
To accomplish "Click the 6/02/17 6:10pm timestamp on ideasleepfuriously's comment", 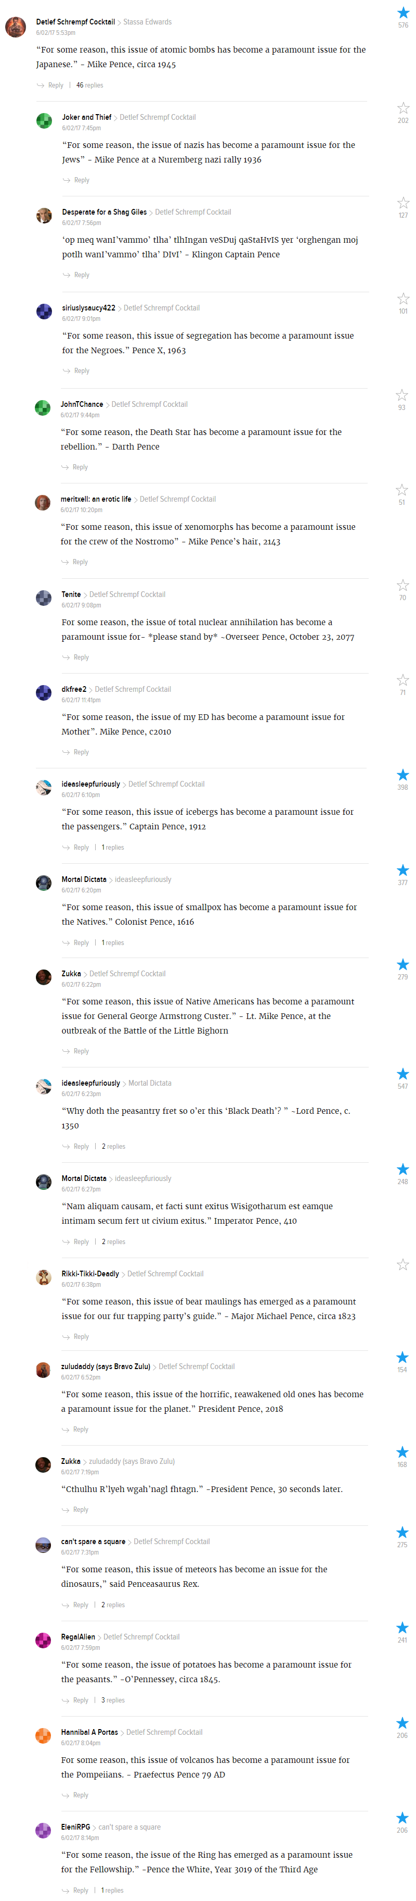I will 81,795.
